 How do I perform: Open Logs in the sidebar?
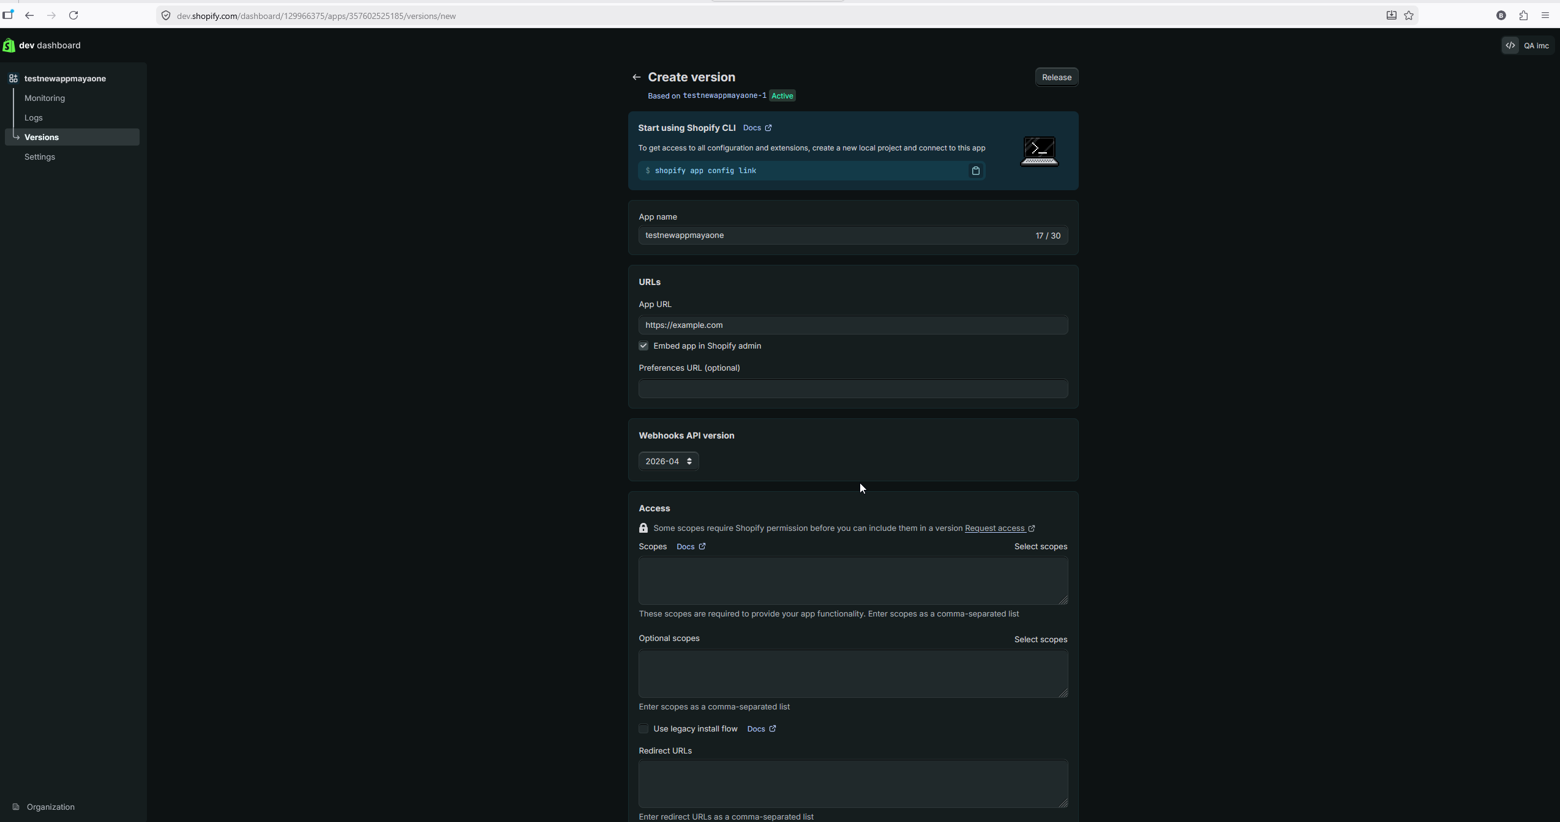click(34, 118)
